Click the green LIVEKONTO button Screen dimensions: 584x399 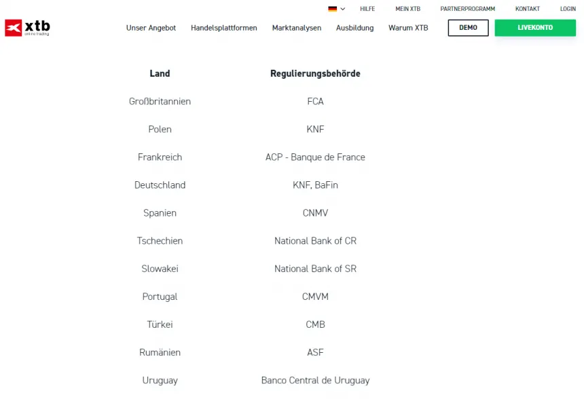pos(535,28)
